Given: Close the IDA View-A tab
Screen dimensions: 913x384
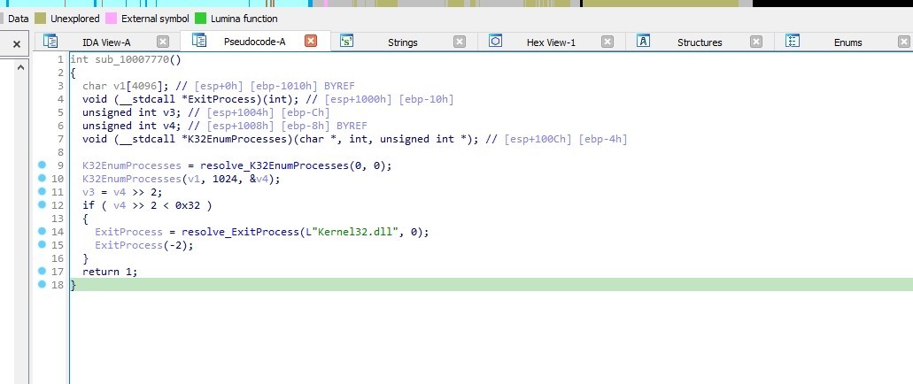Looking at the screenshot, I should (x=163, y=42).
